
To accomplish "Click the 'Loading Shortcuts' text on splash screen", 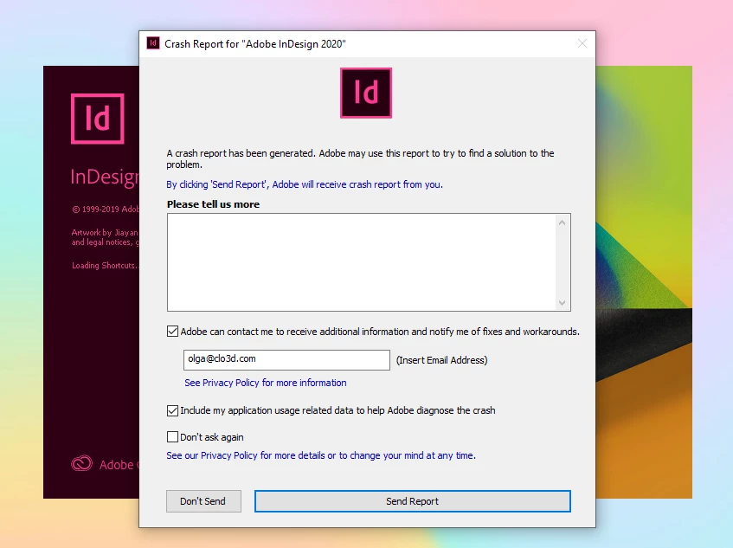I will (105, 266).
